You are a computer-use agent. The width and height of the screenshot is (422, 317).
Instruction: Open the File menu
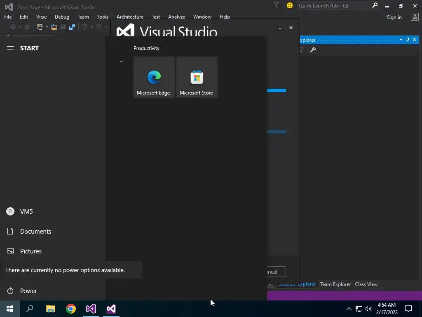8,17
